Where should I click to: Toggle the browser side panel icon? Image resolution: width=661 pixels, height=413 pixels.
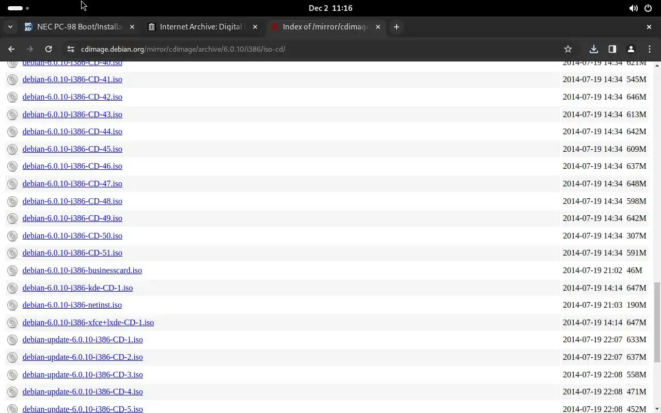pyautogui.click(x=612, y=49)
